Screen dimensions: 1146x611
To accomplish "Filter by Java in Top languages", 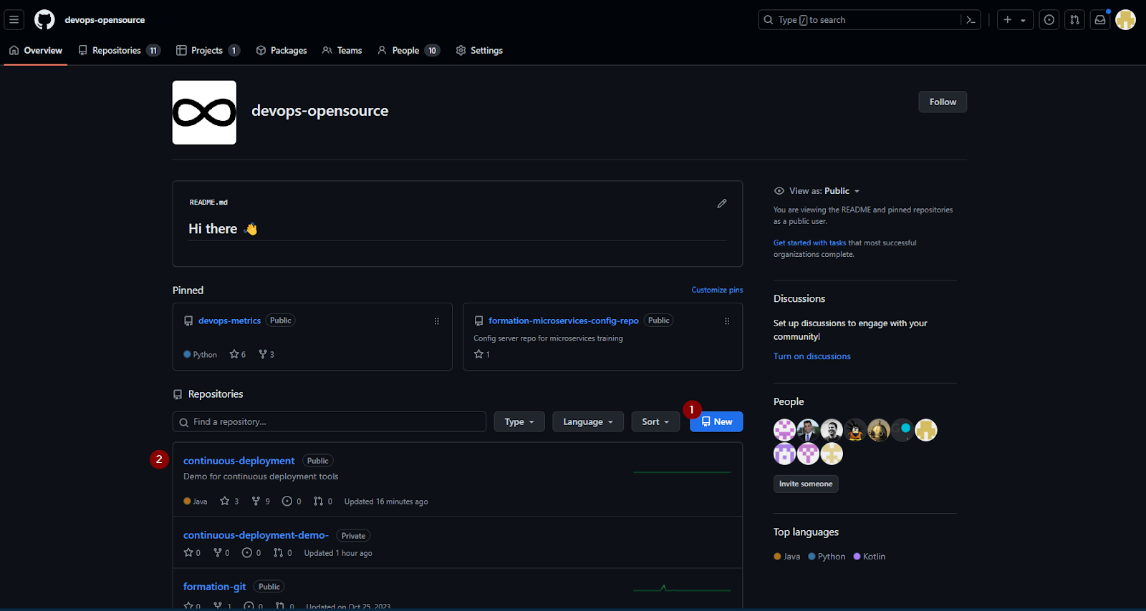I will pyautogui.click(x=787, y=557).
